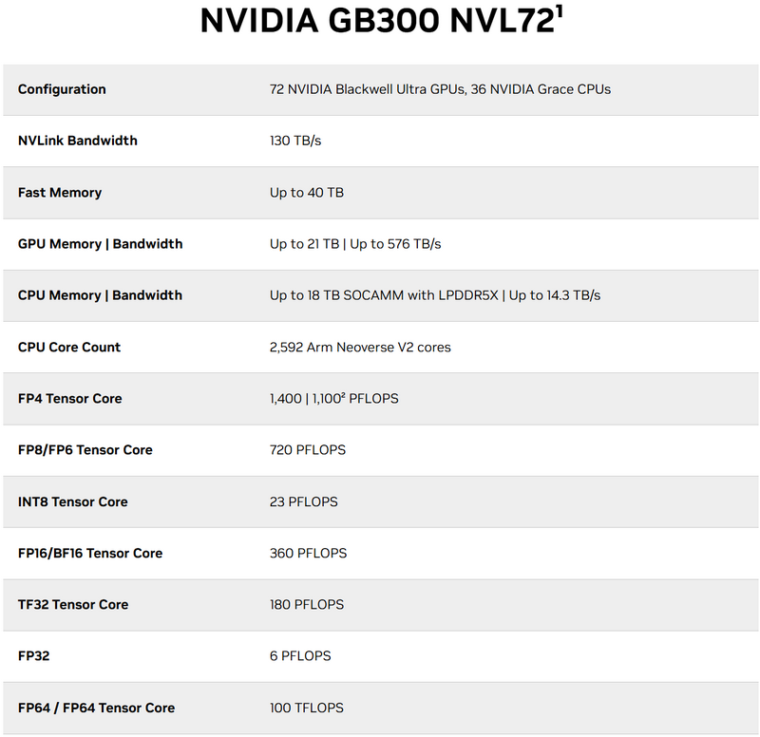The width and height of the screenshot is (760, 737).
Task: Open footnote 1 superscript beside the title
Action: (559, 12)
